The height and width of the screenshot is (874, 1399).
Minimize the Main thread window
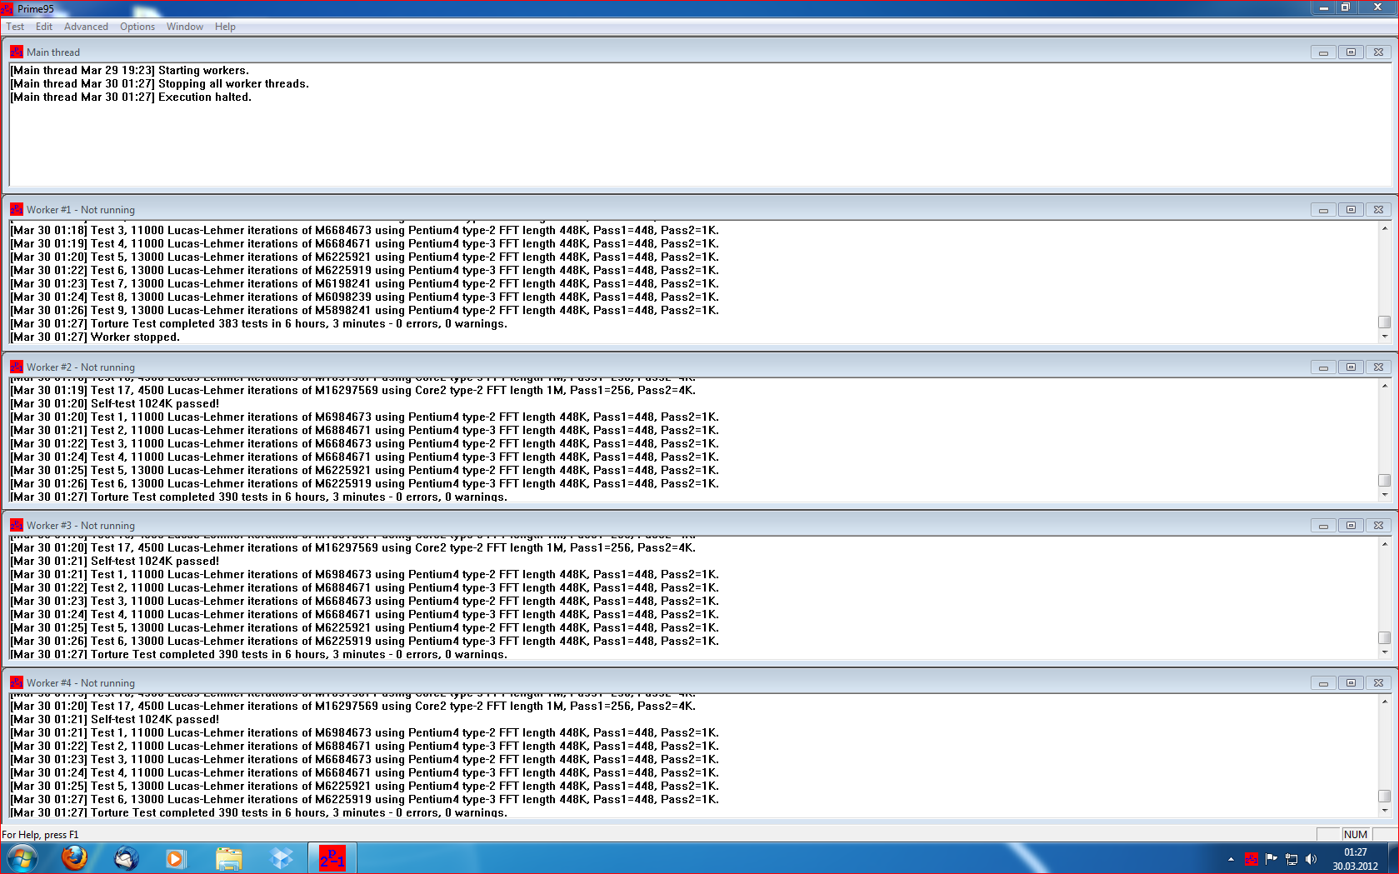[1323, 52]
